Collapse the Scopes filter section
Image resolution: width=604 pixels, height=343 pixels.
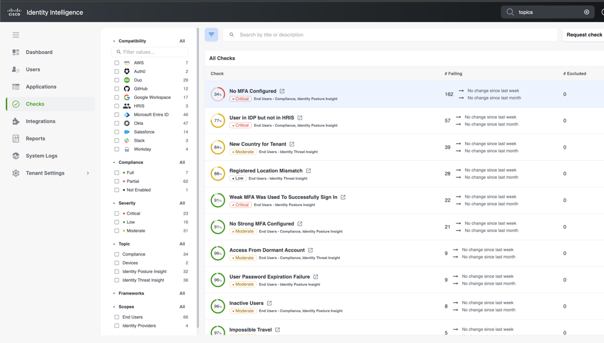click(x=114, y=307)
